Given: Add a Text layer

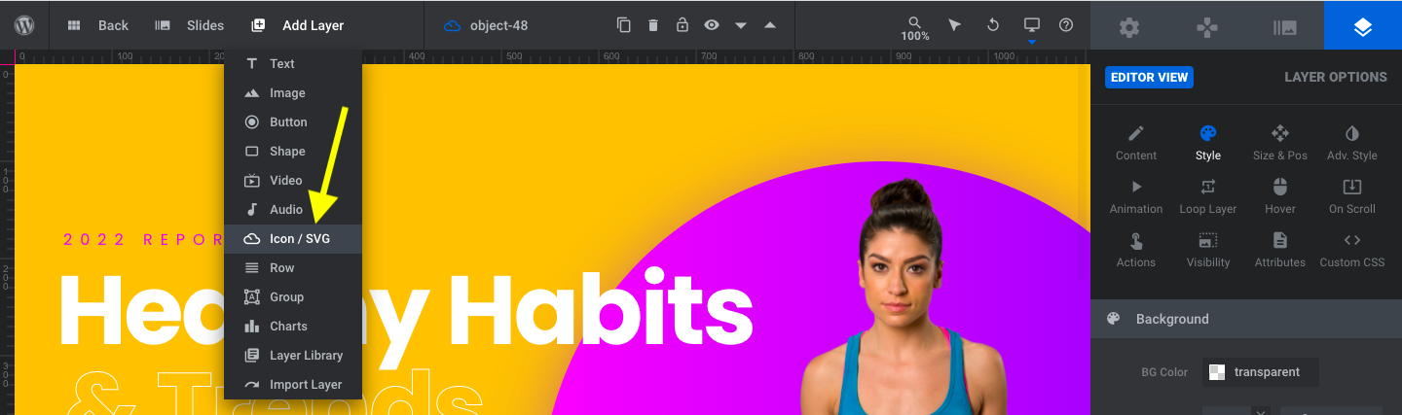Looking at the screenshot, I should coord(292,63).
